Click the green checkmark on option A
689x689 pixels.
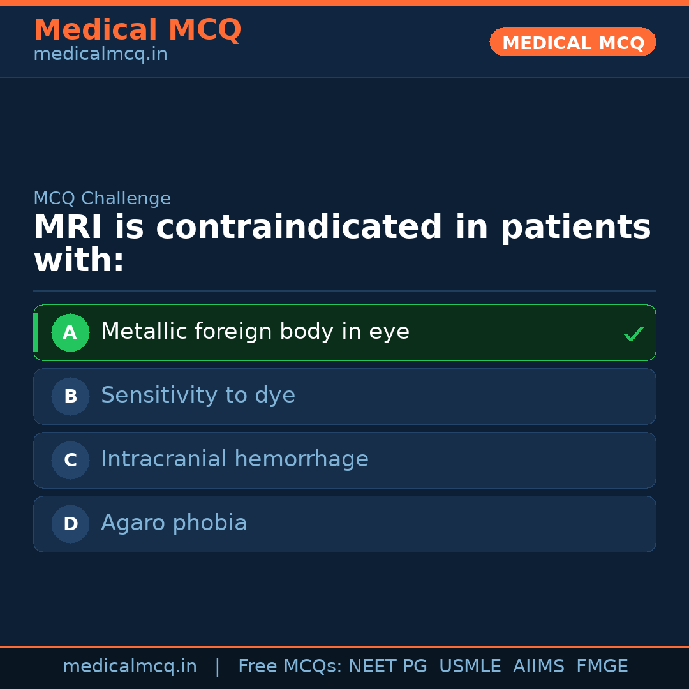[x=633, y=334]
